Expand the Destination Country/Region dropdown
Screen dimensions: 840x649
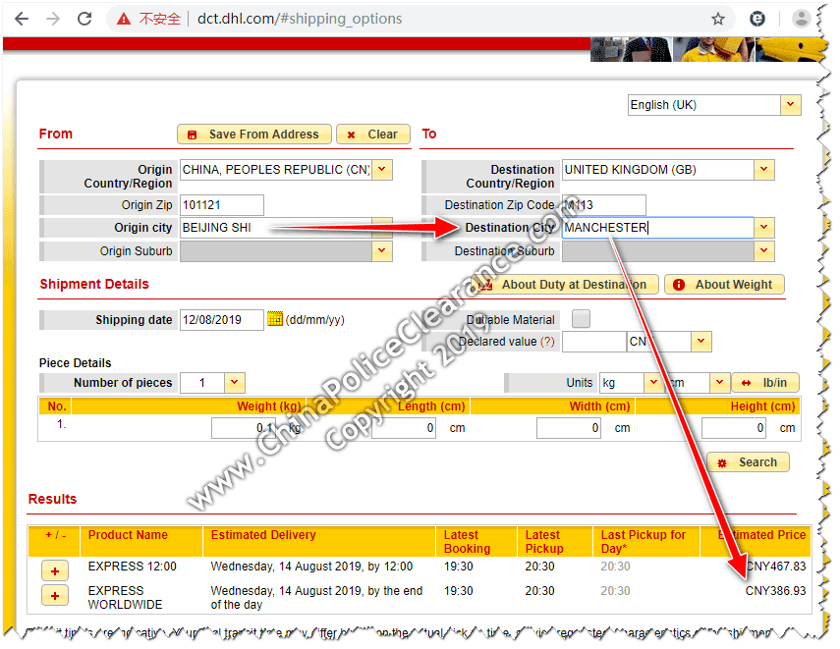pos(764,170)
